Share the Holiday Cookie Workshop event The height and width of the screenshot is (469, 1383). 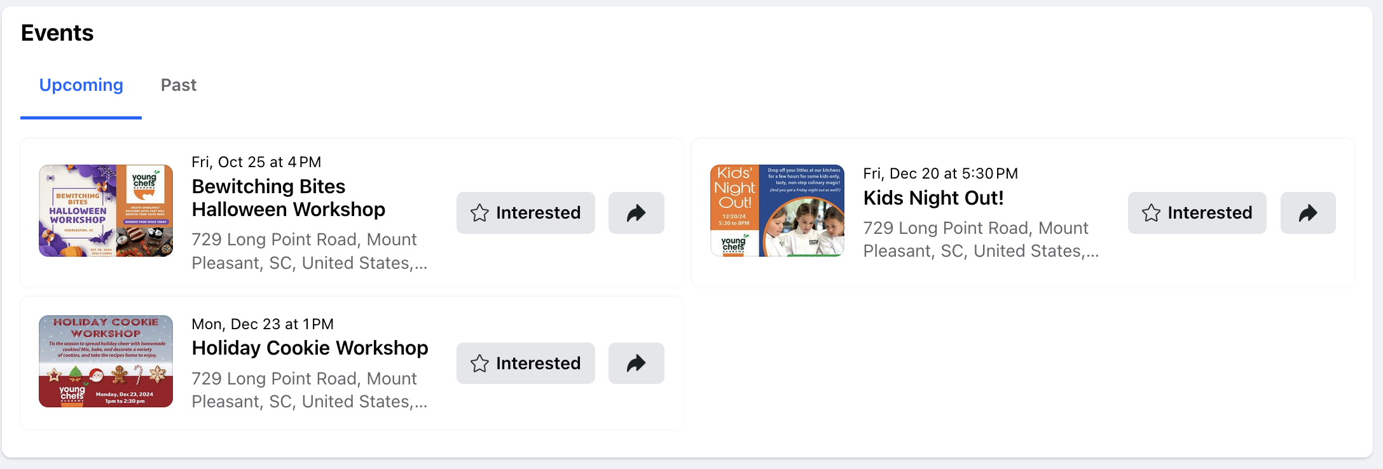636,364
